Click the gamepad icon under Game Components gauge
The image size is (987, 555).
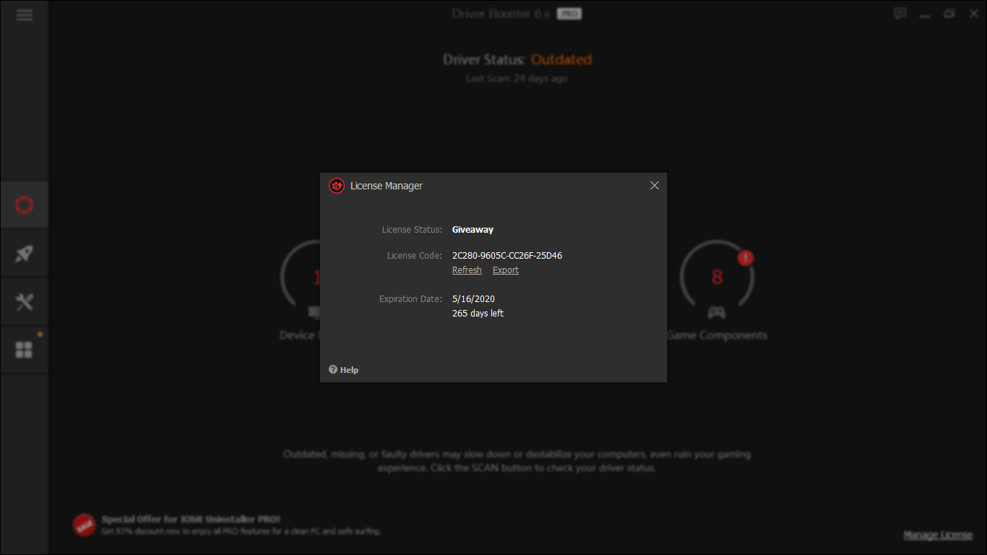[x=716, y=312]
